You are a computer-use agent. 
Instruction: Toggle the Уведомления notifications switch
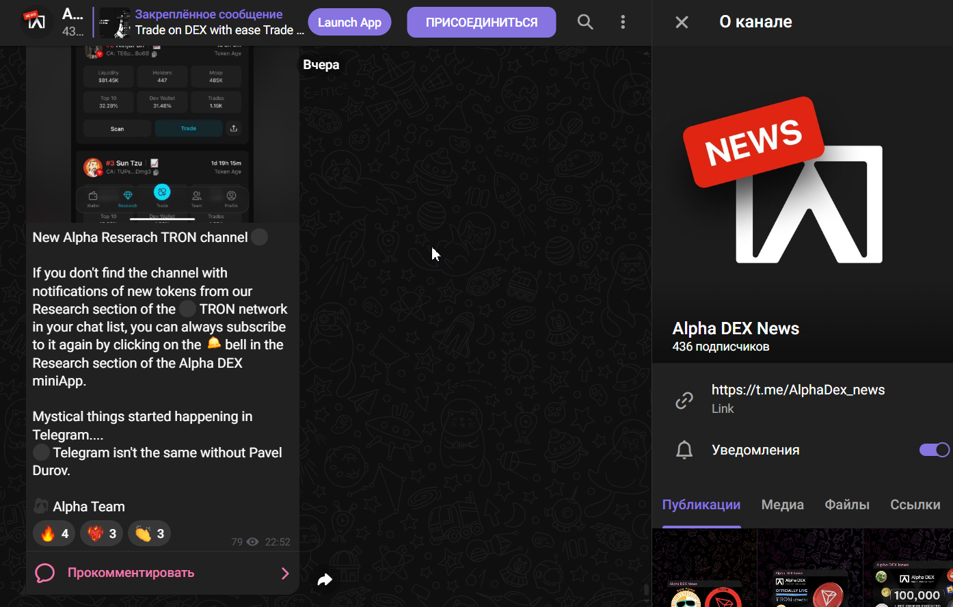934,450
